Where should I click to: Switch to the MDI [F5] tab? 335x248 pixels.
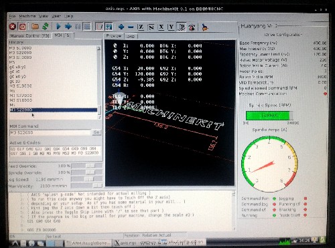click(x=63, y=35)
